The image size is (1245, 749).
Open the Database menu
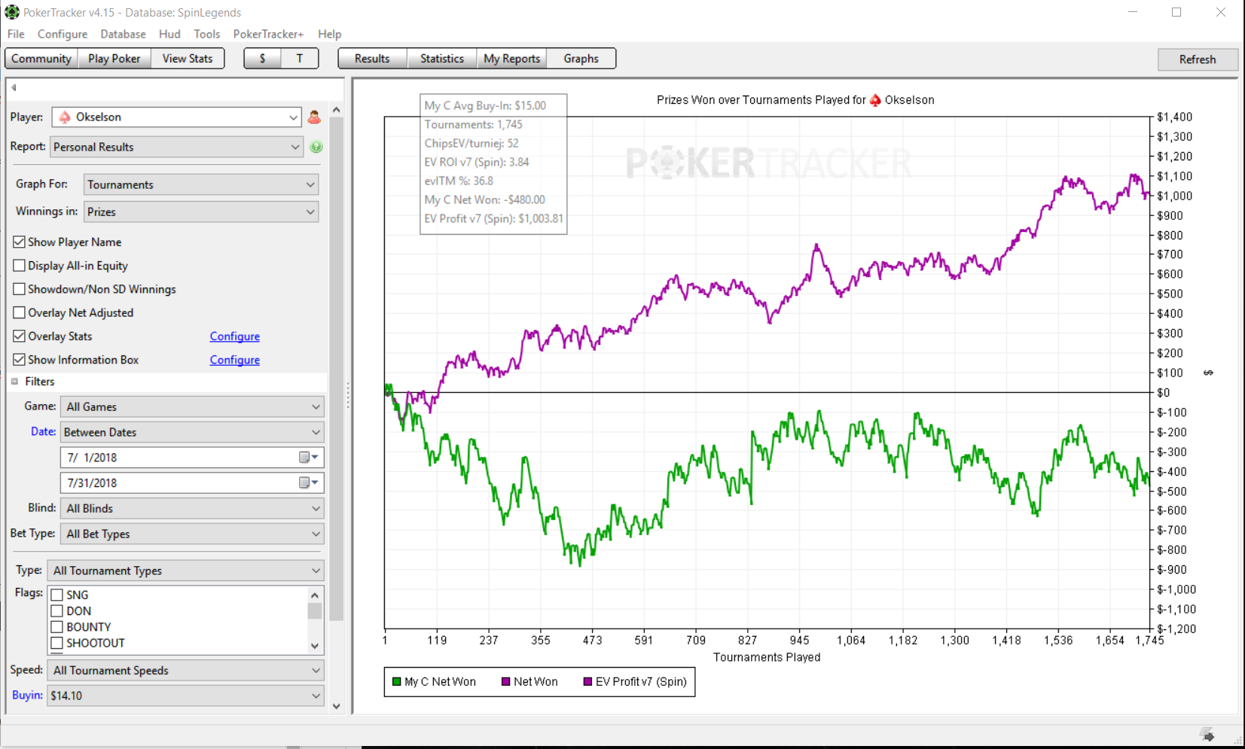[x=123, y=34]
